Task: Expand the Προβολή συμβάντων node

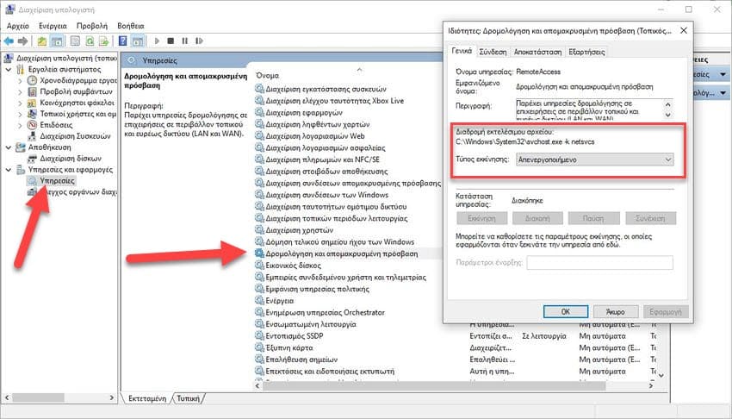Action: click(20, 92)
